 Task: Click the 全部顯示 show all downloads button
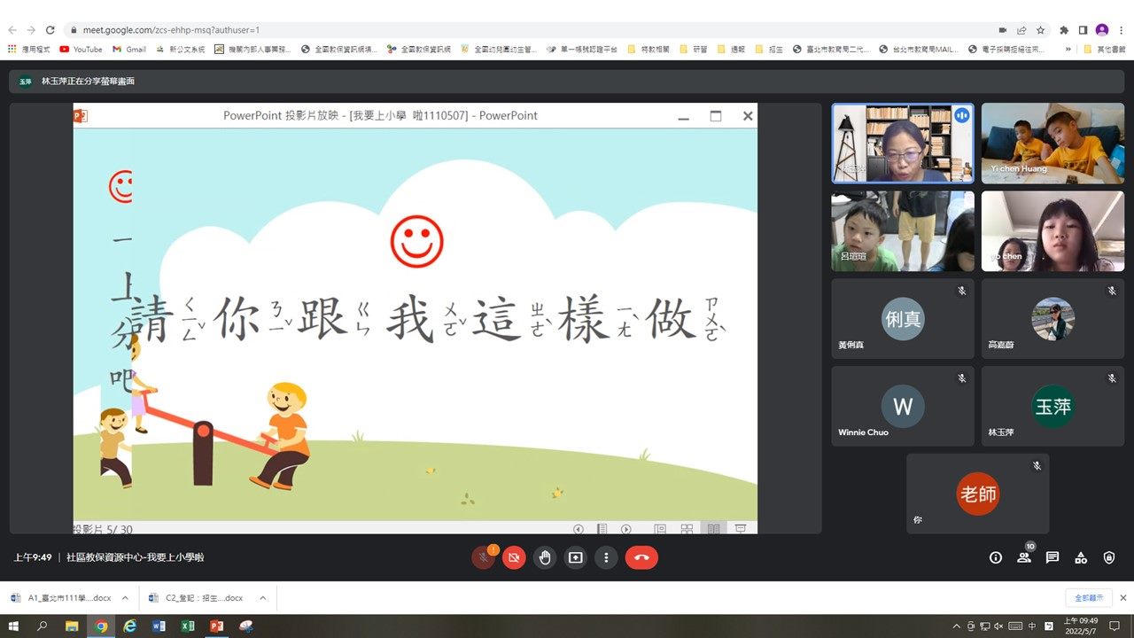point(1088,598)
